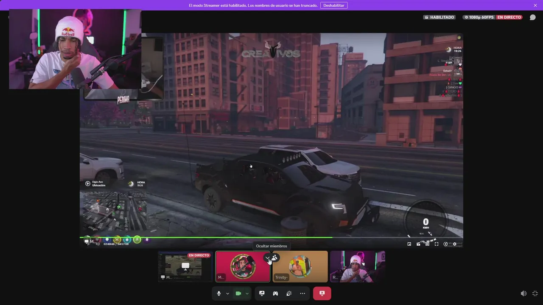Mute the microphone
543x305 pixels.
219,294
